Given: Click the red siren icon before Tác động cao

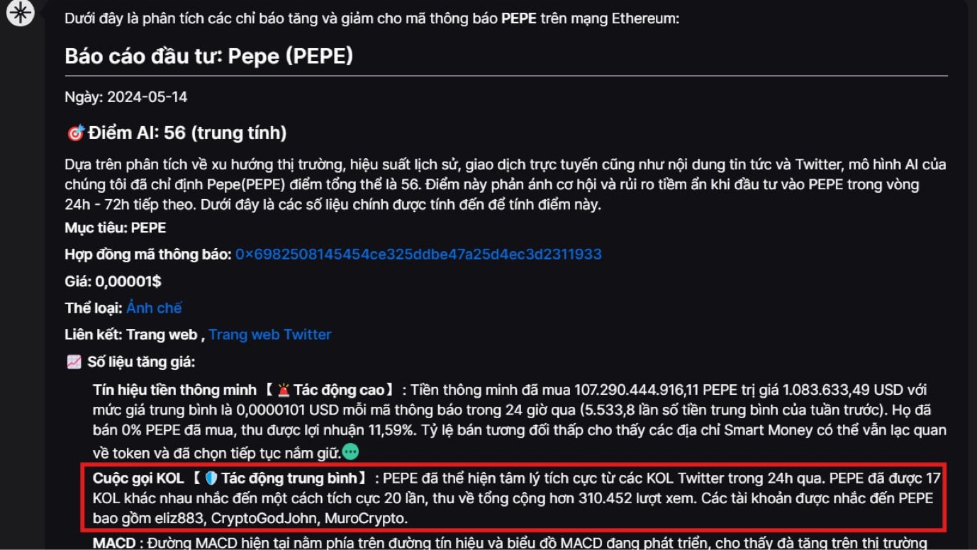Looking at the screenshot, I should click(x=284, y=390).
